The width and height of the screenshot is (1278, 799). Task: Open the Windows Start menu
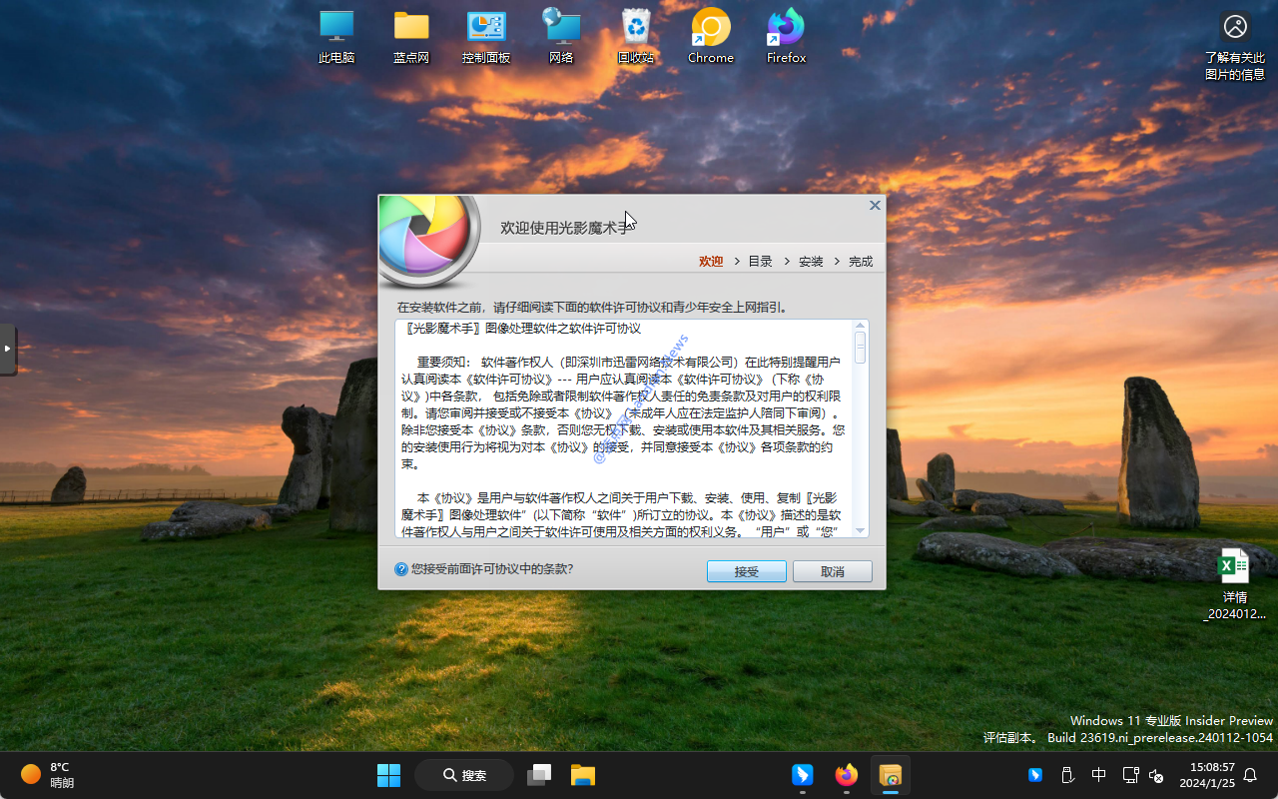[x=388, y=775]
